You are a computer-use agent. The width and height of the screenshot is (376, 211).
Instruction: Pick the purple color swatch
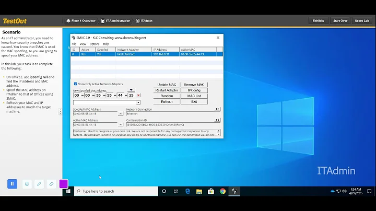pyautogui.click(x=63, y=184)
